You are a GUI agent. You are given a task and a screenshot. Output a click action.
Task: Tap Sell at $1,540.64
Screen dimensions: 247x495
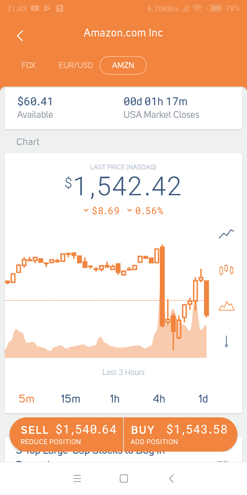click(x=67, y=434)
